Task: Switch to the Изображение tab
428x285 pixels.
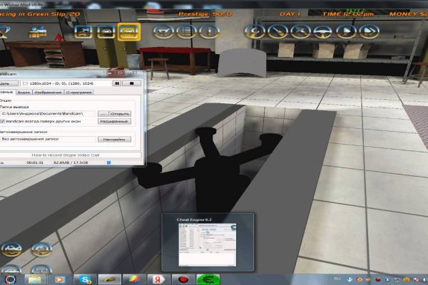Action: [47, 93]
